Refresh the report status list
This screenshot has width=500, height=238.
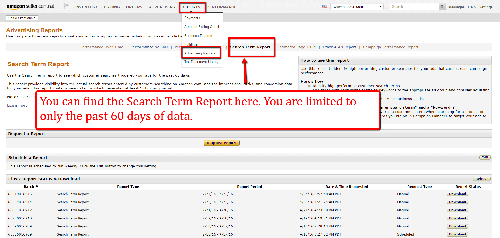(482, 179)
